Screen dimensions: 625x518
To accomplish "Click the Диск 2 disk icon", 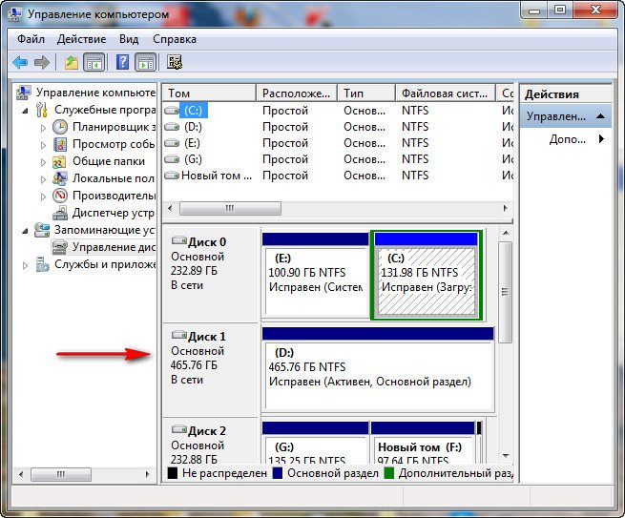I will click(x=179, y=429).
